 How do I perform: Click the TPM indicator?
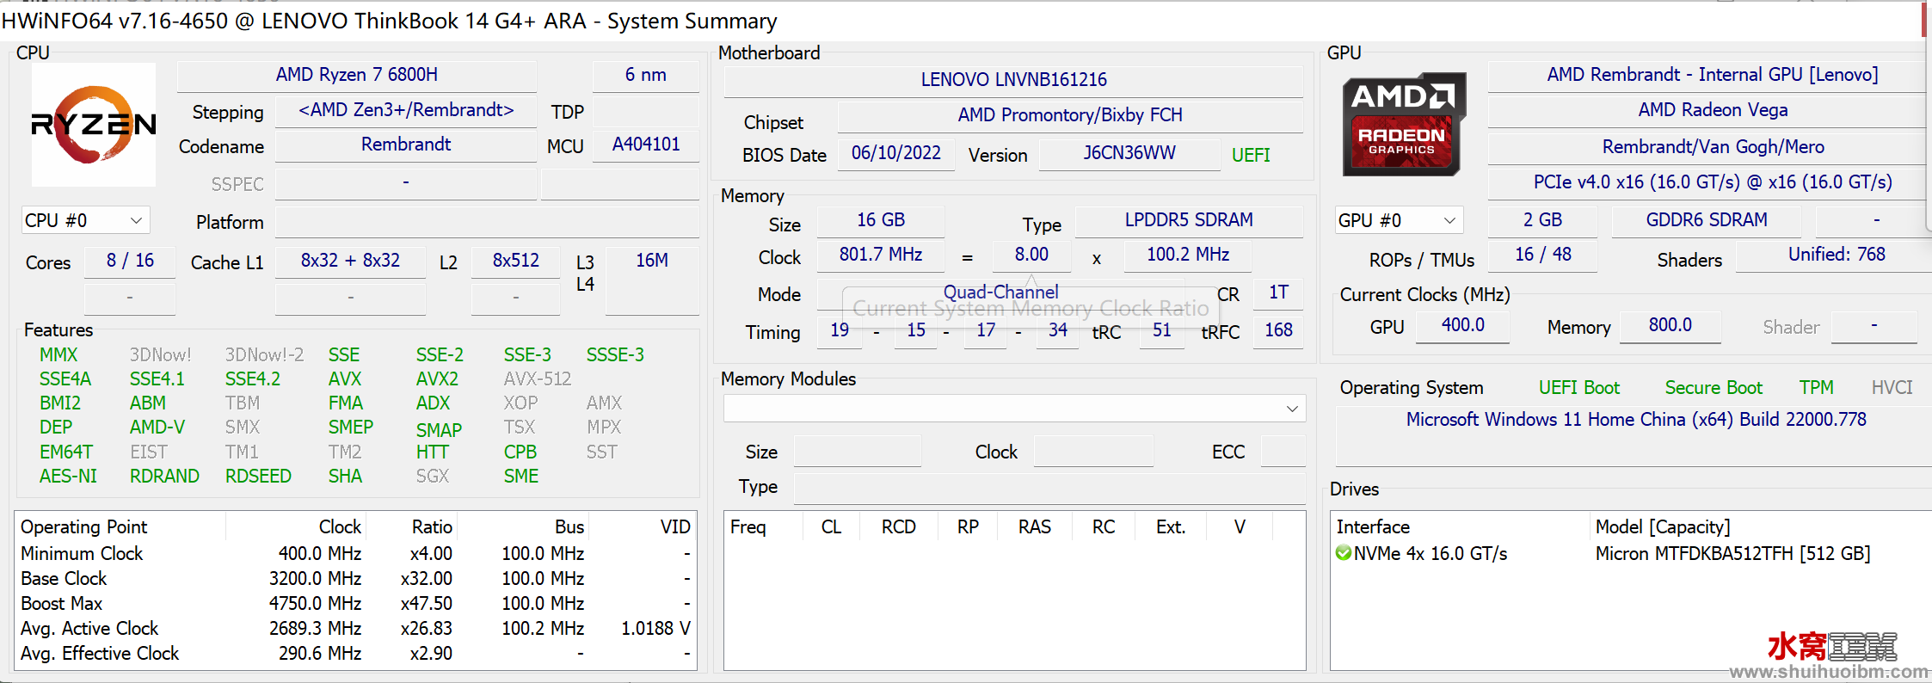(1816, 388)
